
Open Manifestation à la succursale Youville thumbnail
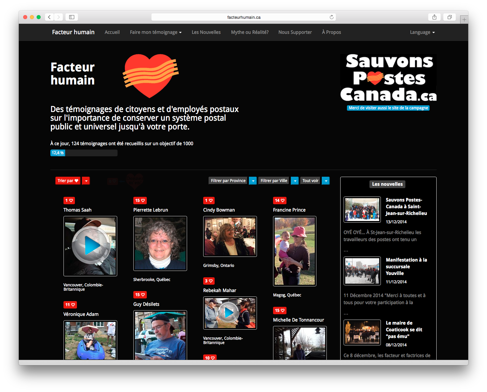362,271
